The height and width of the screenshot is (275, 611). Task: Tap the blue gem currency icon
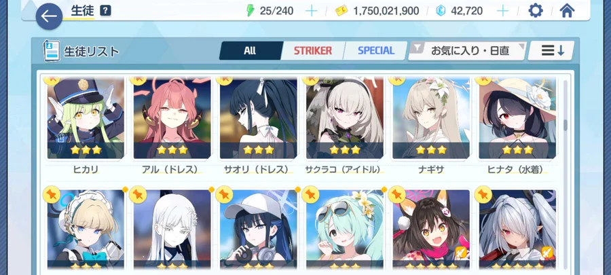441,11
